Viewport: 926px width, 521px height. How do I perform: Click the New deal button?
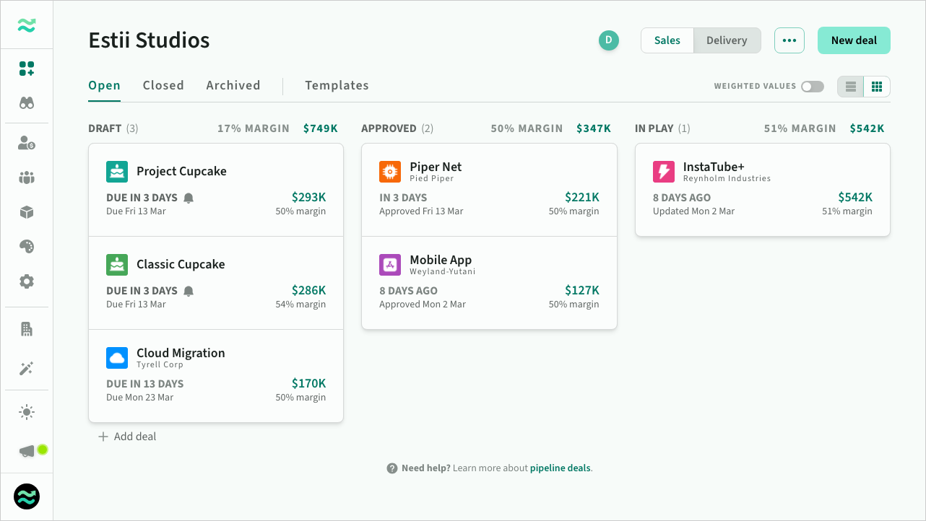pyautogui.click(x=854, y=40)
